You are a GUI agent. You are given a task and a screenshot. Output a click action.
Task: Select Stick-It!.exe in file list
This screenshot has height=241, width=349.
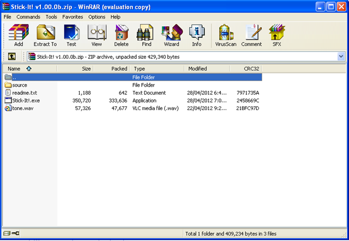click(26, 100)
